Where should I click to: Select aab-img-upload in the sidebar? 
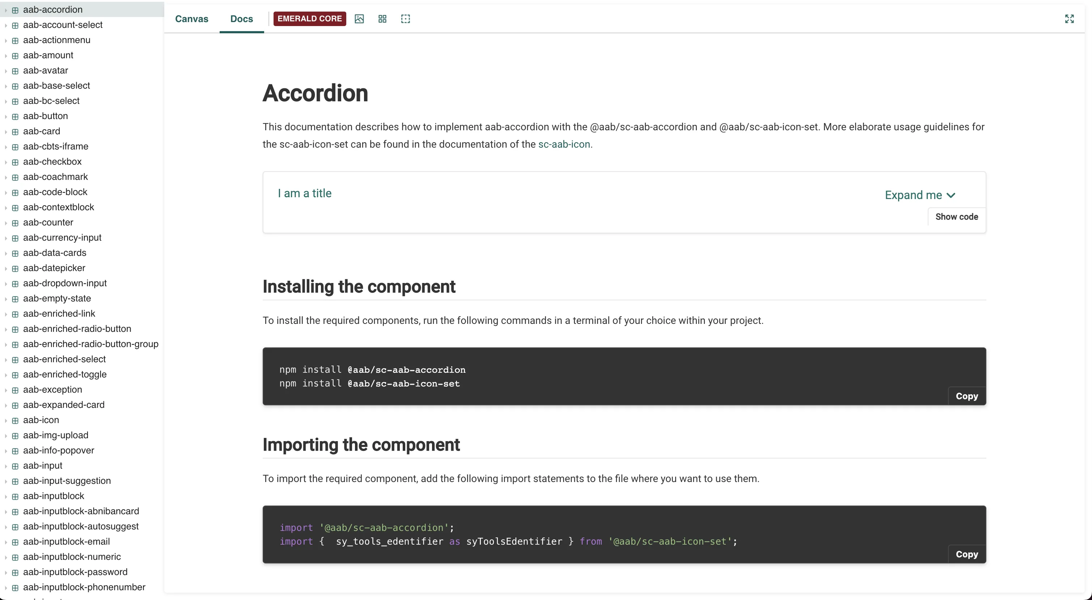(x=55, y=435)
